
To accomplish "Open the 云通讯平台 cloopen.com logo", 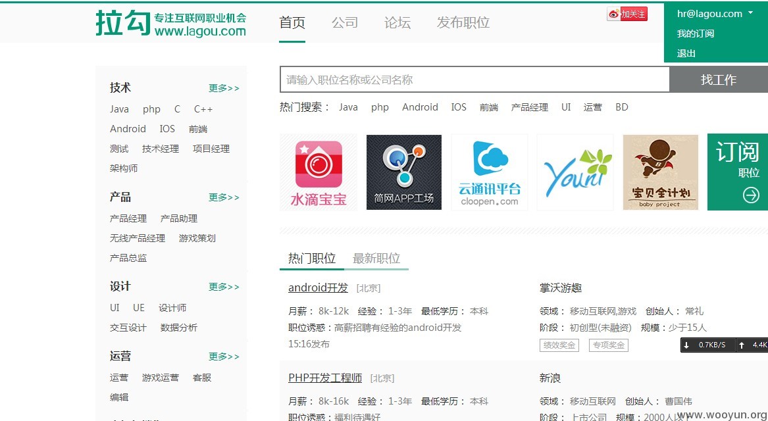I will point(490,172).
